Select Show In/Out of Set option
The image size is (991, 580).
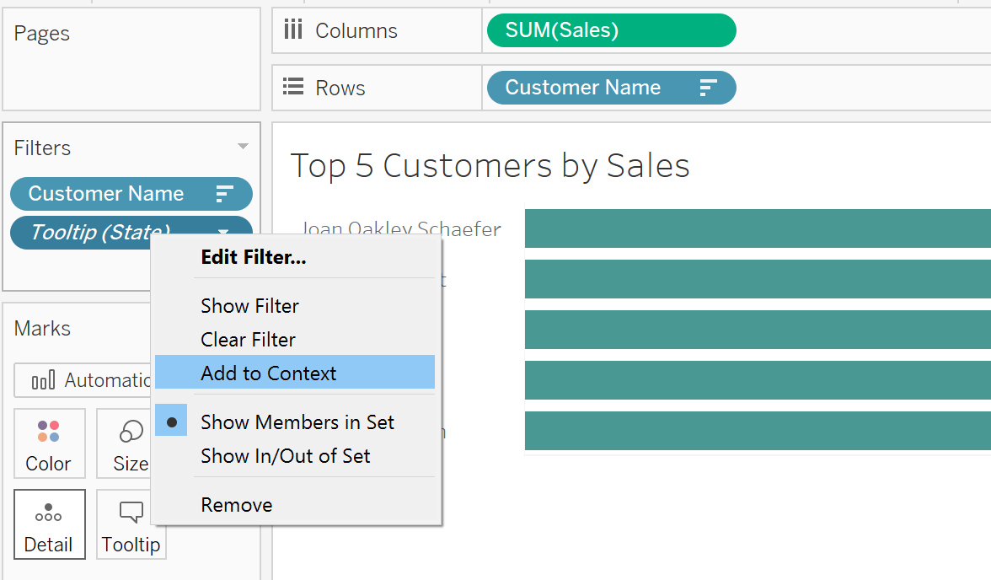tap(295, 456)
